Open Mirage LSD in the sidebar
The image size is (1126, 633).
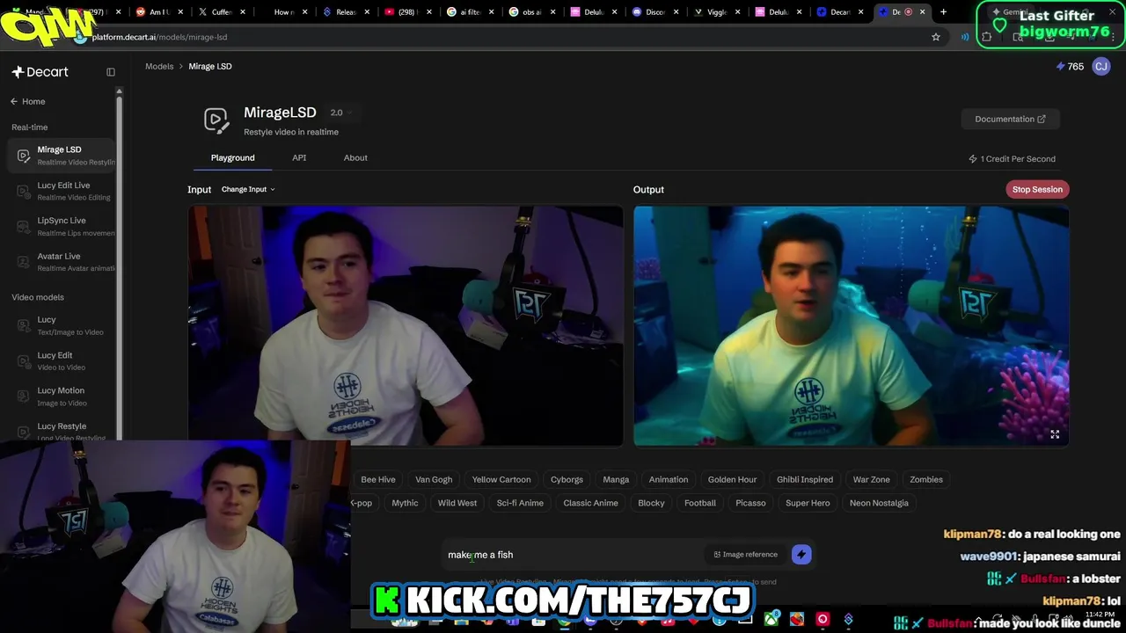pos(62,156)
